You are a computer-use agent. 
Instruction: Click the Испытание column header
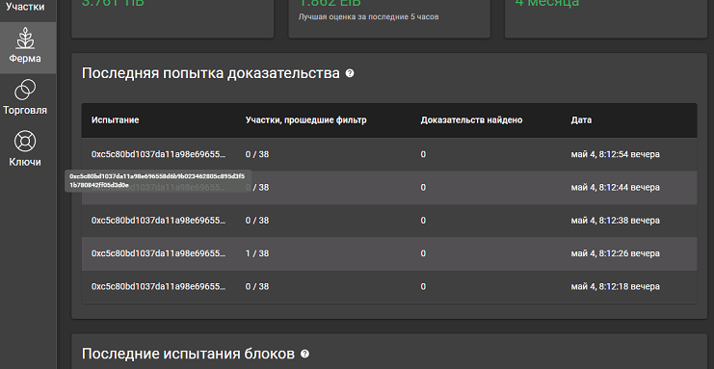tap(116, 120)
